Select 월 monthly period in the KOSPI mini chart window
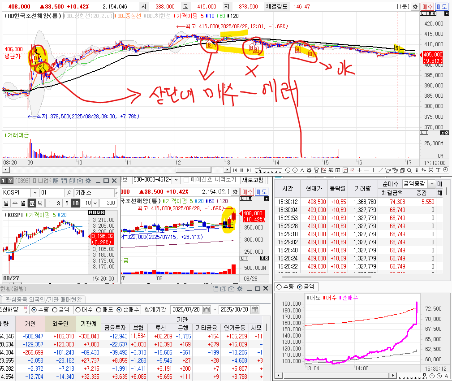 pos(23,203)
